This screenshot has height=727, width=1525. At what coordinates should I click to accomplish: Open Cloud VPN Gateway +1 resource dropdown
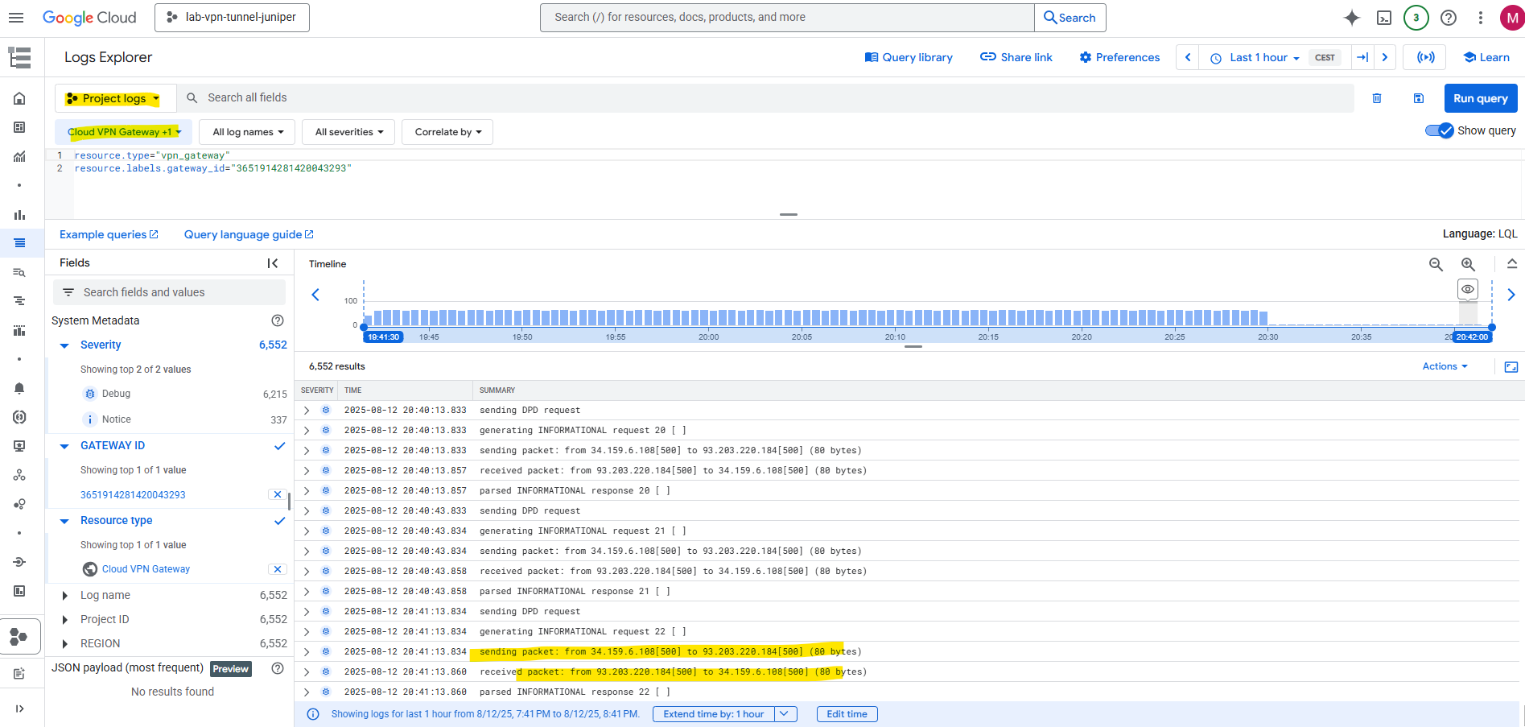[x=124, y=132]
